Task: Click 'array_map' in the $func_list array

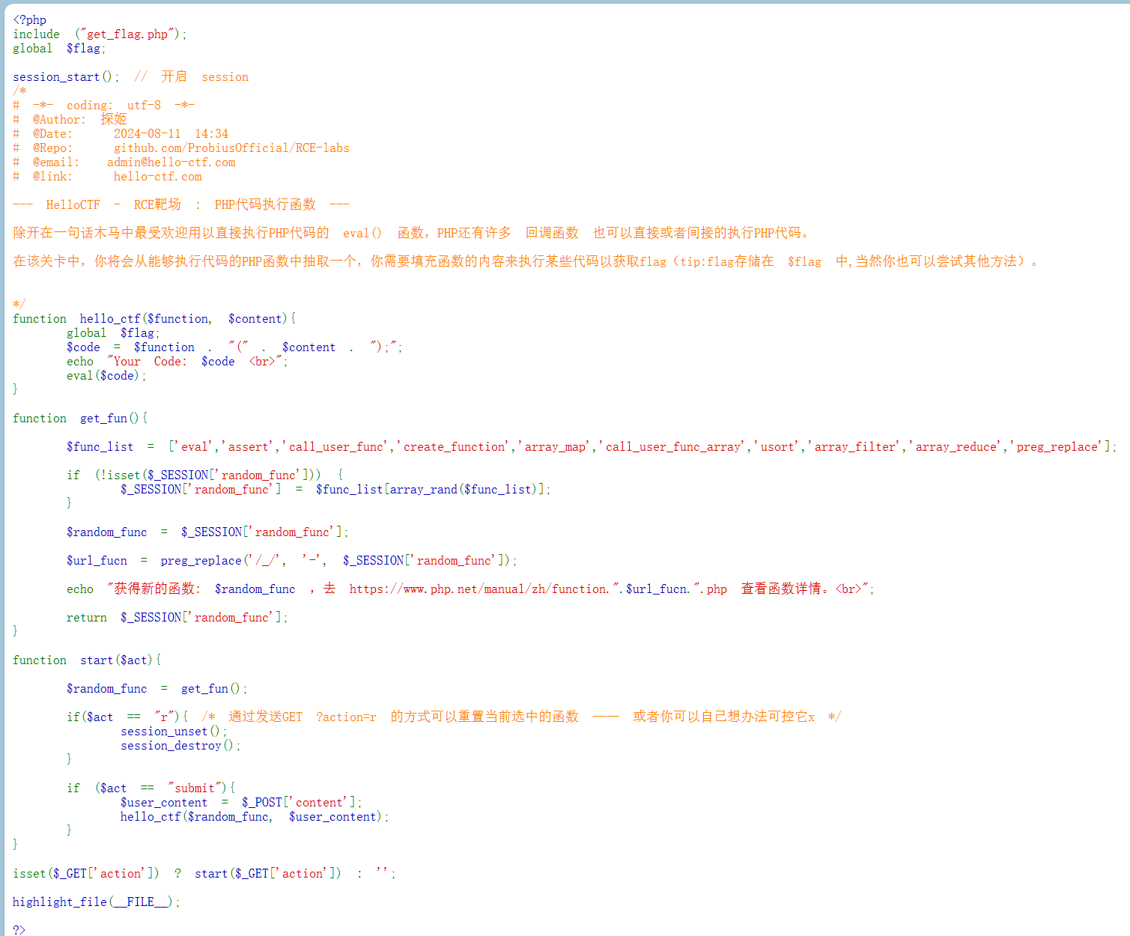Action: 556,447
